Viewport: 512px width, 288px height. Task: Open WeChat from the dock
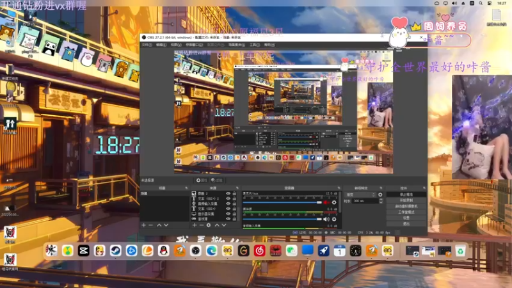click(292, 251)
